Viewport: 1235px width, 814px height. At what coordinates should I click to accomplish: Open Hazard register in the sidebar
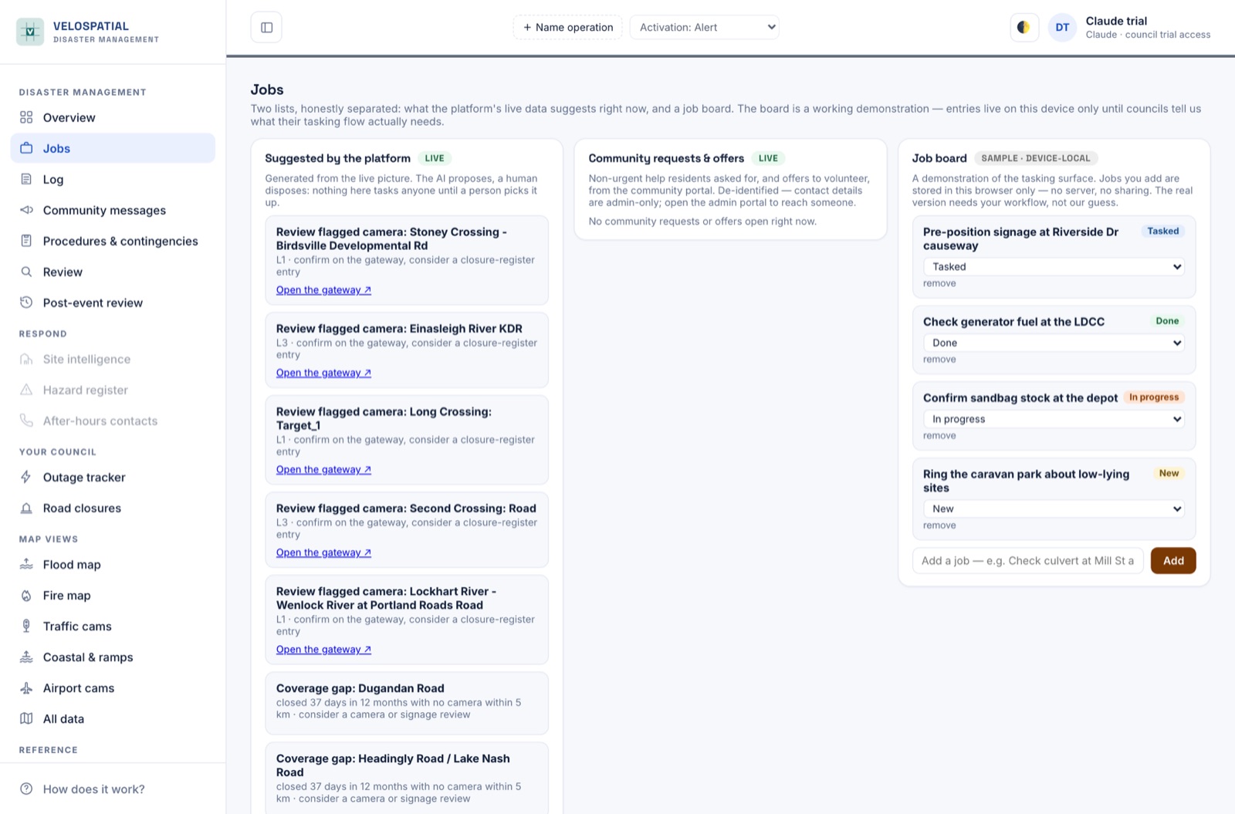pos(113,390)
